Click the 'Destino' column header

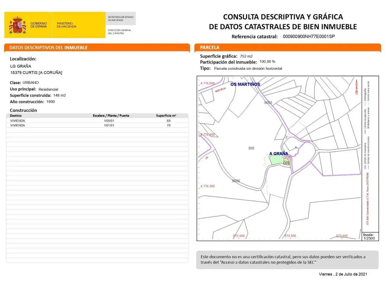(x=16, y=116)
